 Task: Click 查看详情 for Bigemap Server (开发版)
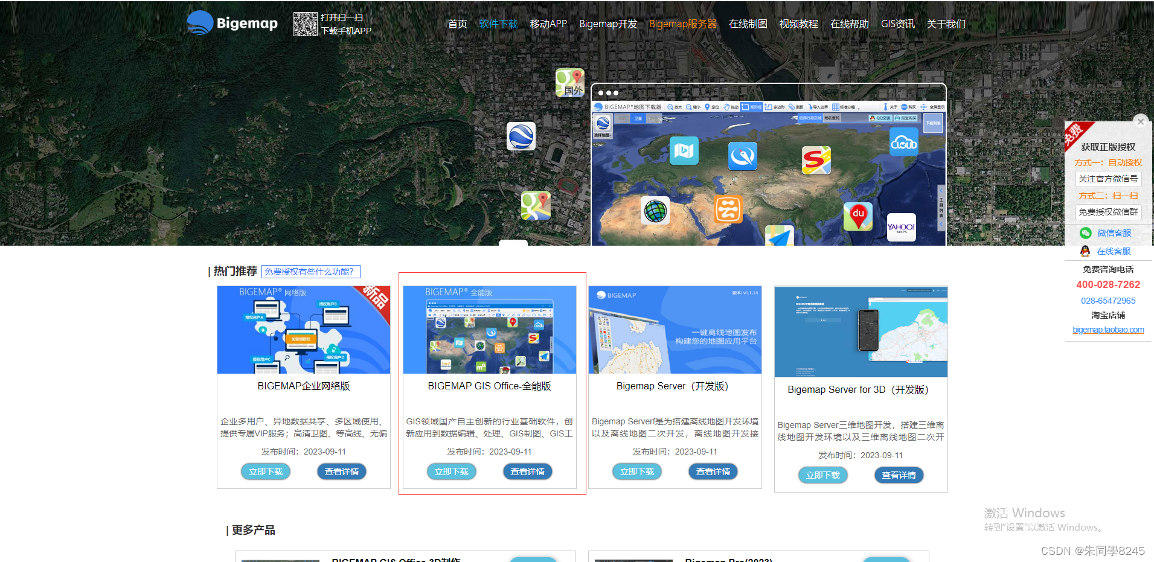(713, 471)
